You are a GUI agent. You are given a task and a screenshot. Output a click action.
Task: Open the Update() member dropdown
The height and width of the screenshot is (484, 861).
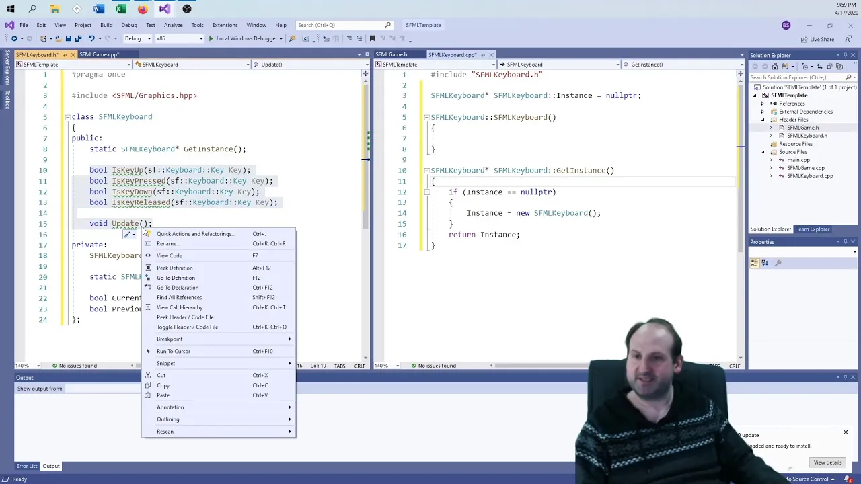pyautogui.click(x=310, y=65)
